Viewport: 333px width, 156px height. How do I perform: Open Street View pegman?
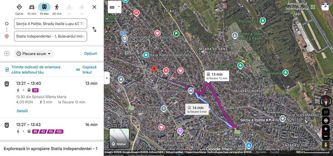326,145
